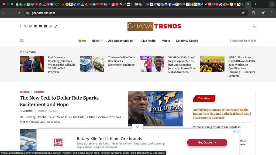Click the search magnifier icon on the site
This screenshot has width=276, height=155.
pos(254,26)
